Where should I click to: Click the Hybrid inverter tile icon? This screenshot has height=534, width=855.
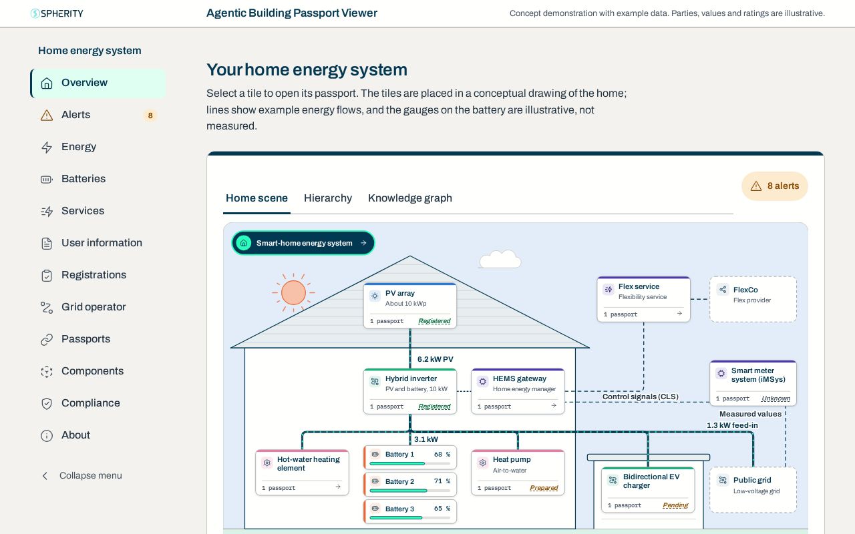(375, 381)
